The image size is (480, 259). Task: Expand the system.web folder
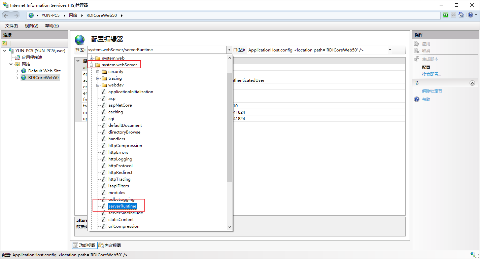[92, 58]
